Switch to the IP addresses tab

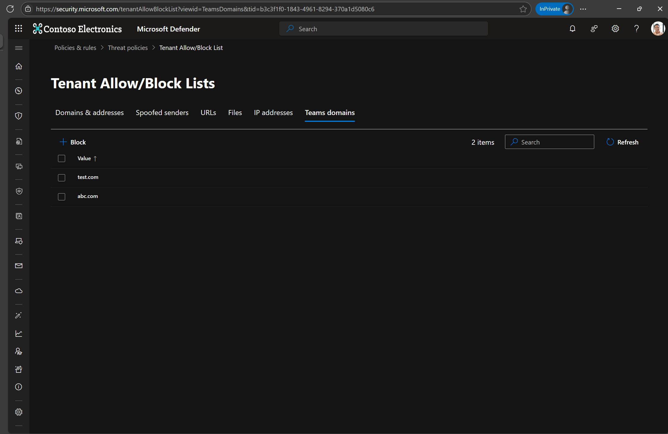coord(273,113)
